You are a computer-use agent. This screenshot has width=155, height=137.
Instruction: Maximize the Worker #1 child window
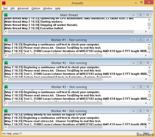141,40
